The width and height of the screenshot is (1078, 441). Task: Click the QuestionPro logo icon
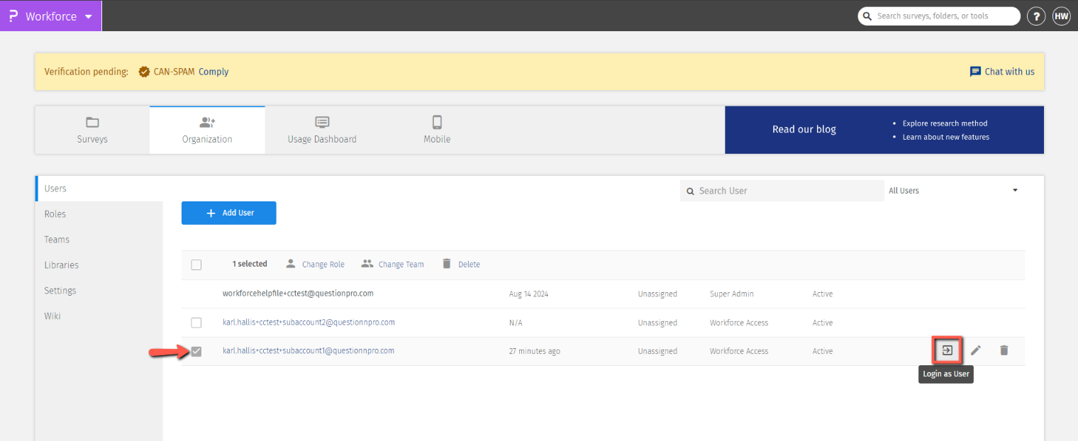13,16
